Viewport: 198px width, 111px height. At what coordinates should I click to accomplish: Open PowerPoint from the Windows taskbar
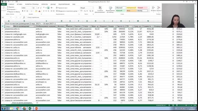tap(37, 109)
